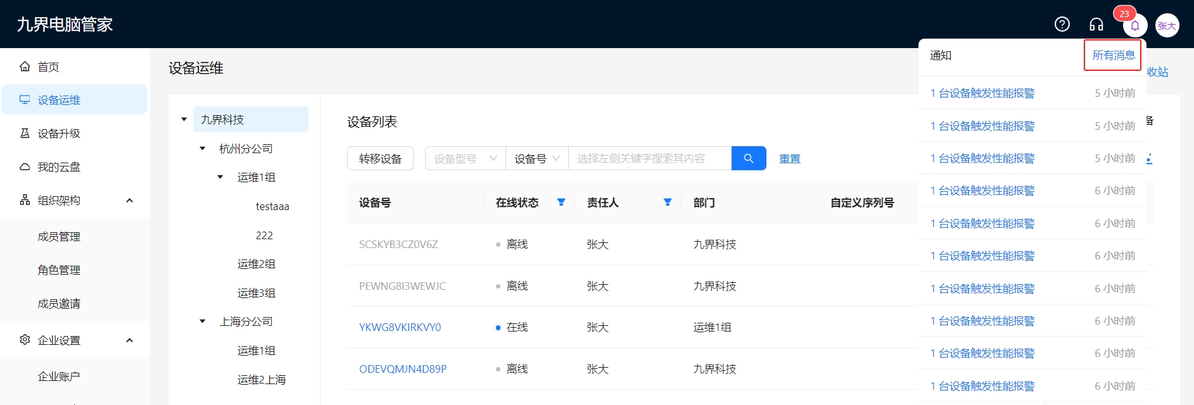This screenshot has width=1194, height=405.
Task: Select 运维2上海 in the tree
Action: coord(262,380)
